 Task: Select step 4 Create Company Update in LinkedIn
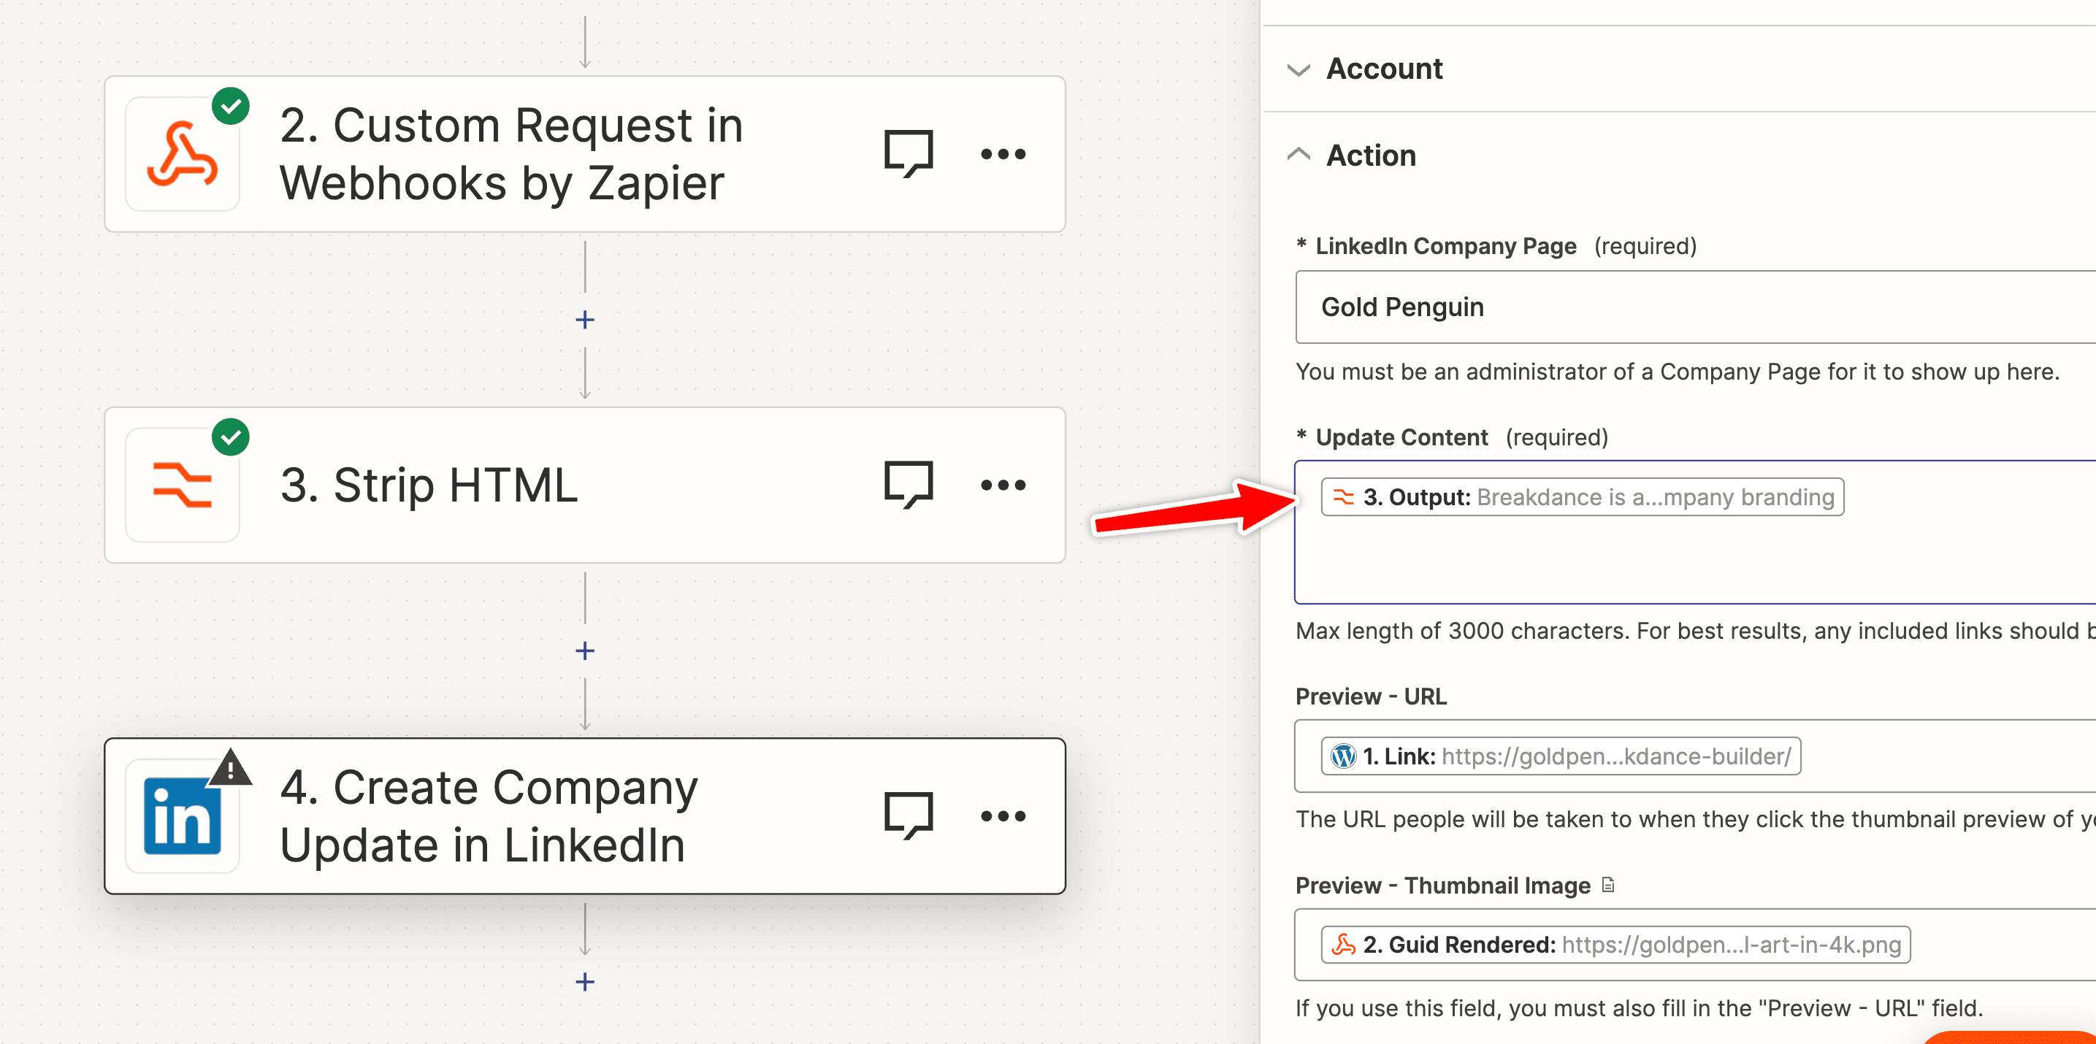point(585,816)
